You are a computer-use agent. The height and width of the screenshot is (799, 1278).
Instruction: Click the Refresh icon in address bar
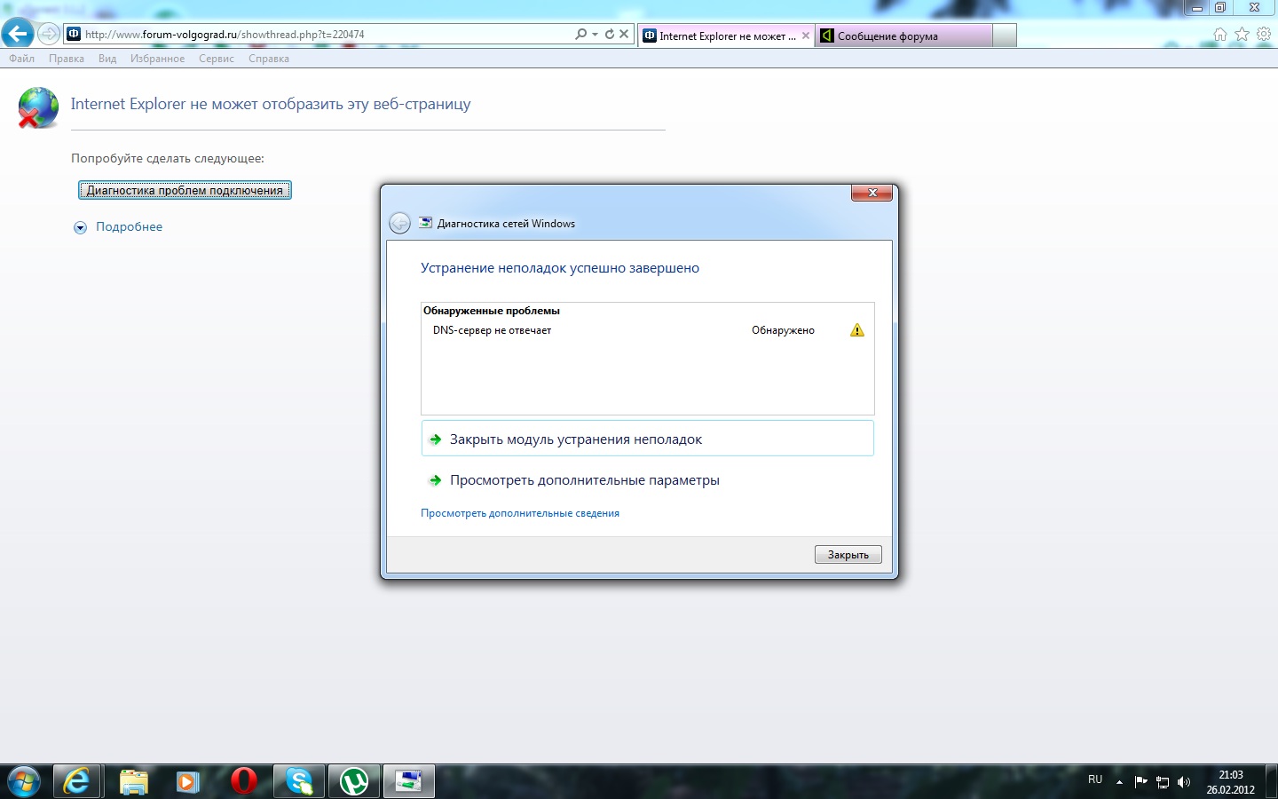point(609,35)
